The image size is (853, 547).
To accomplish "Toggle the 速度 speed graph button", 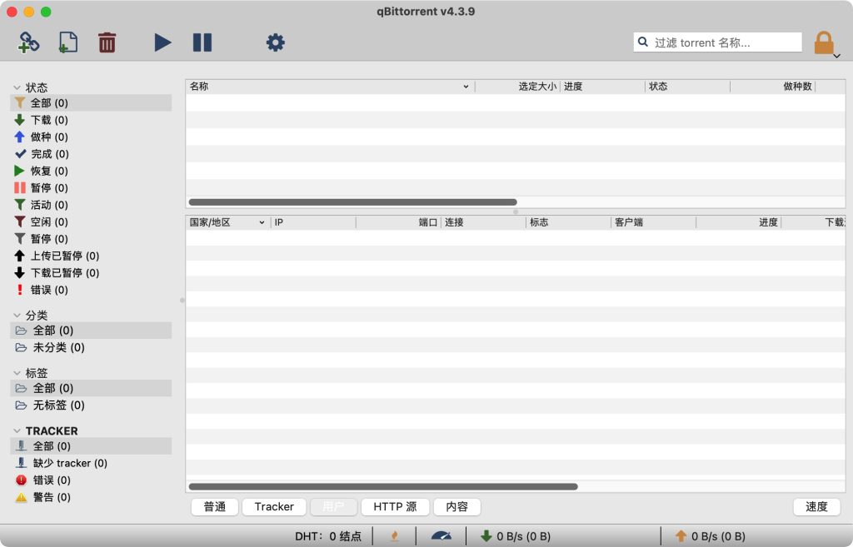I will click(x=816, y=506).
